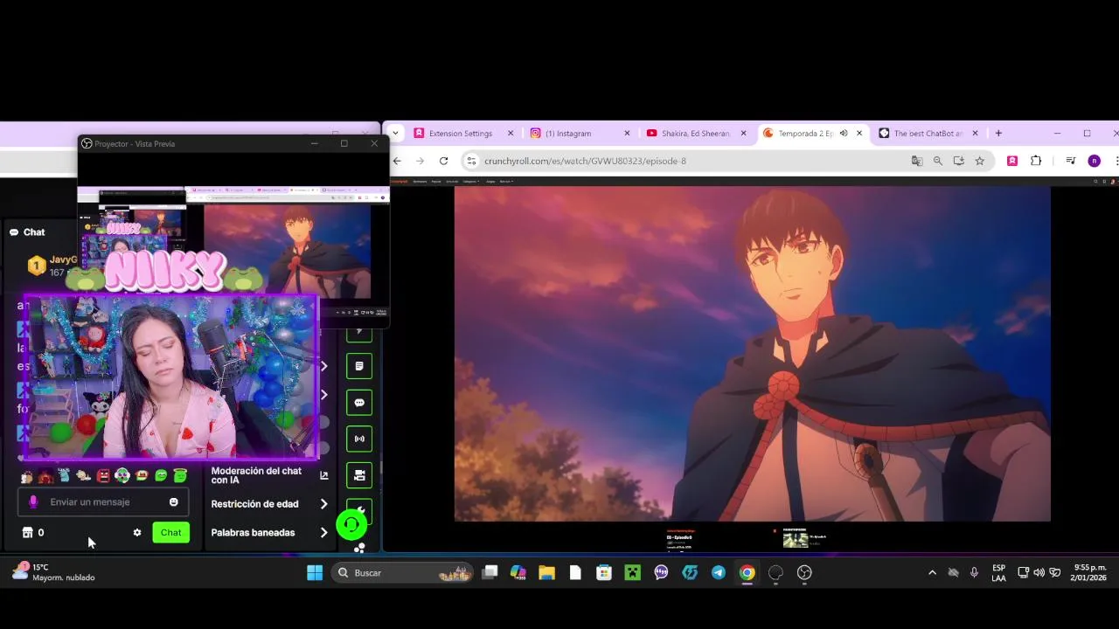Switch to Extension Settings tab
The image size is (1119, 629).
pyautogui.click(x=461, y=134)
